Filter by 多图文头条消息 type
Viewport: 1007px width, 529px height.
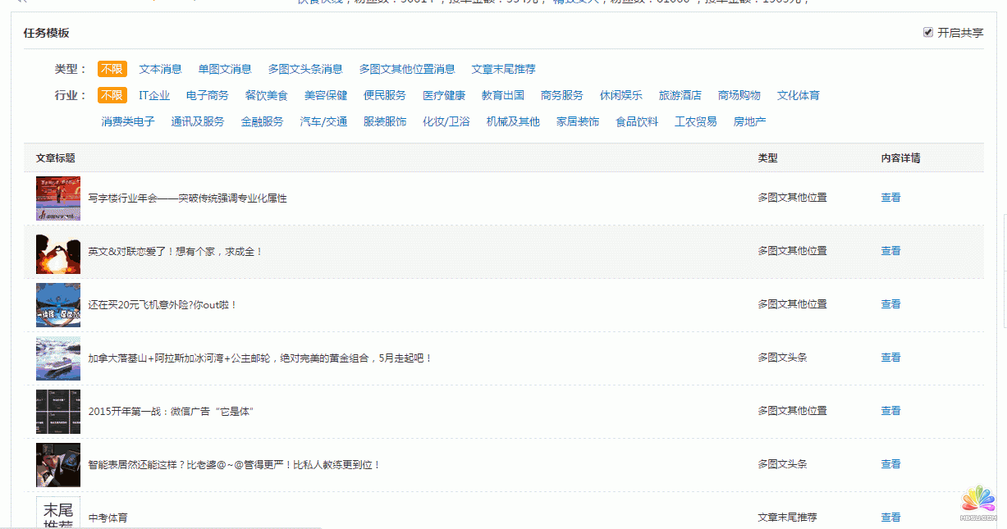point(307,69)
